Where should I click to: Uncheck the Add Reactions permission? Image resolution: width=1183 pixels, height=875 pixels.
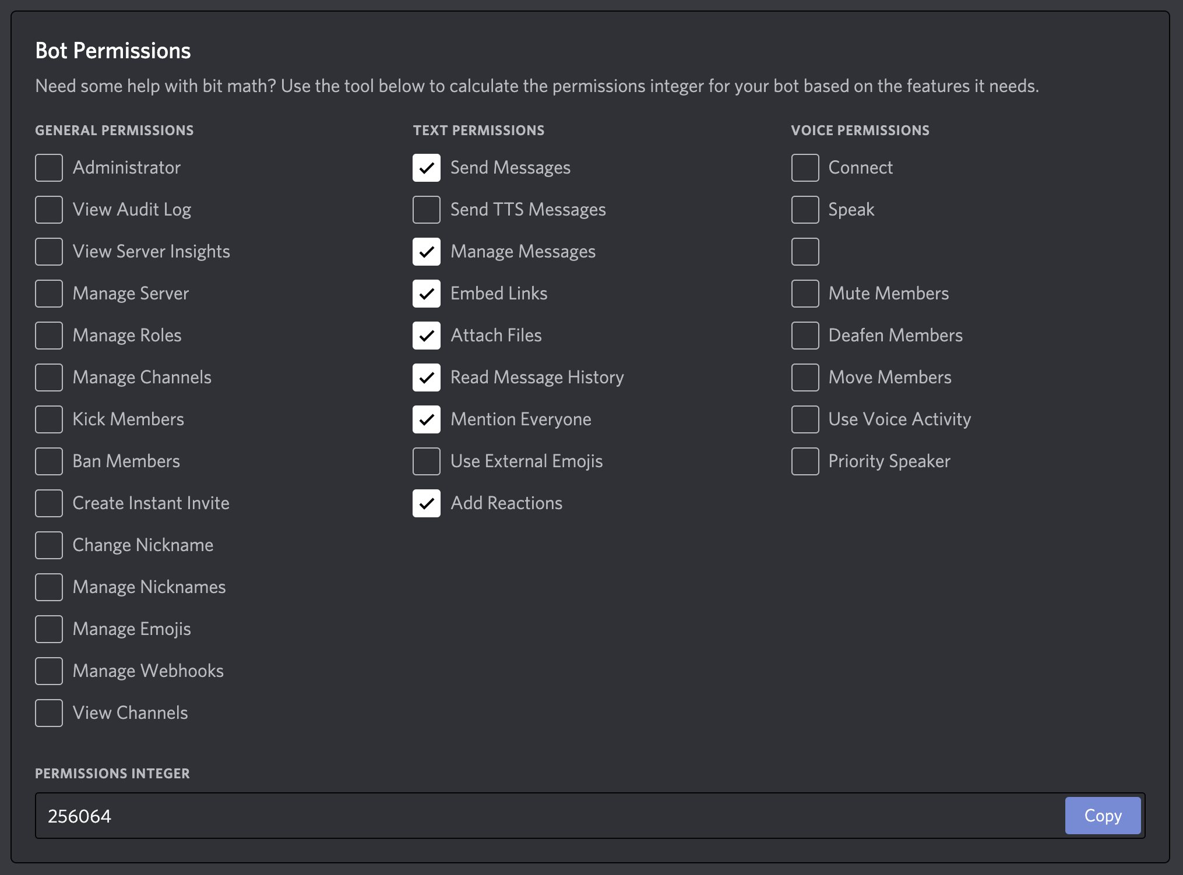coord(427,503)
